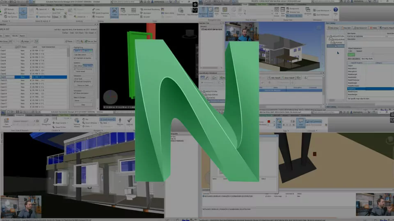
Task: Open the Selection Tree window
Action: coord(43,17)
